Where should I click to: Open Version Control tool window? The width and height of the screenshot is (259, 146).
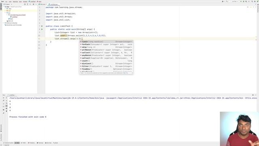(x=8, y=143)
